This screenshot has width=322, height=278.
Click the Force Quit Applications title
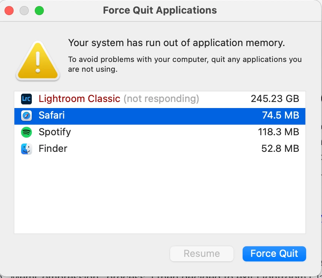[x=160, y=10]
